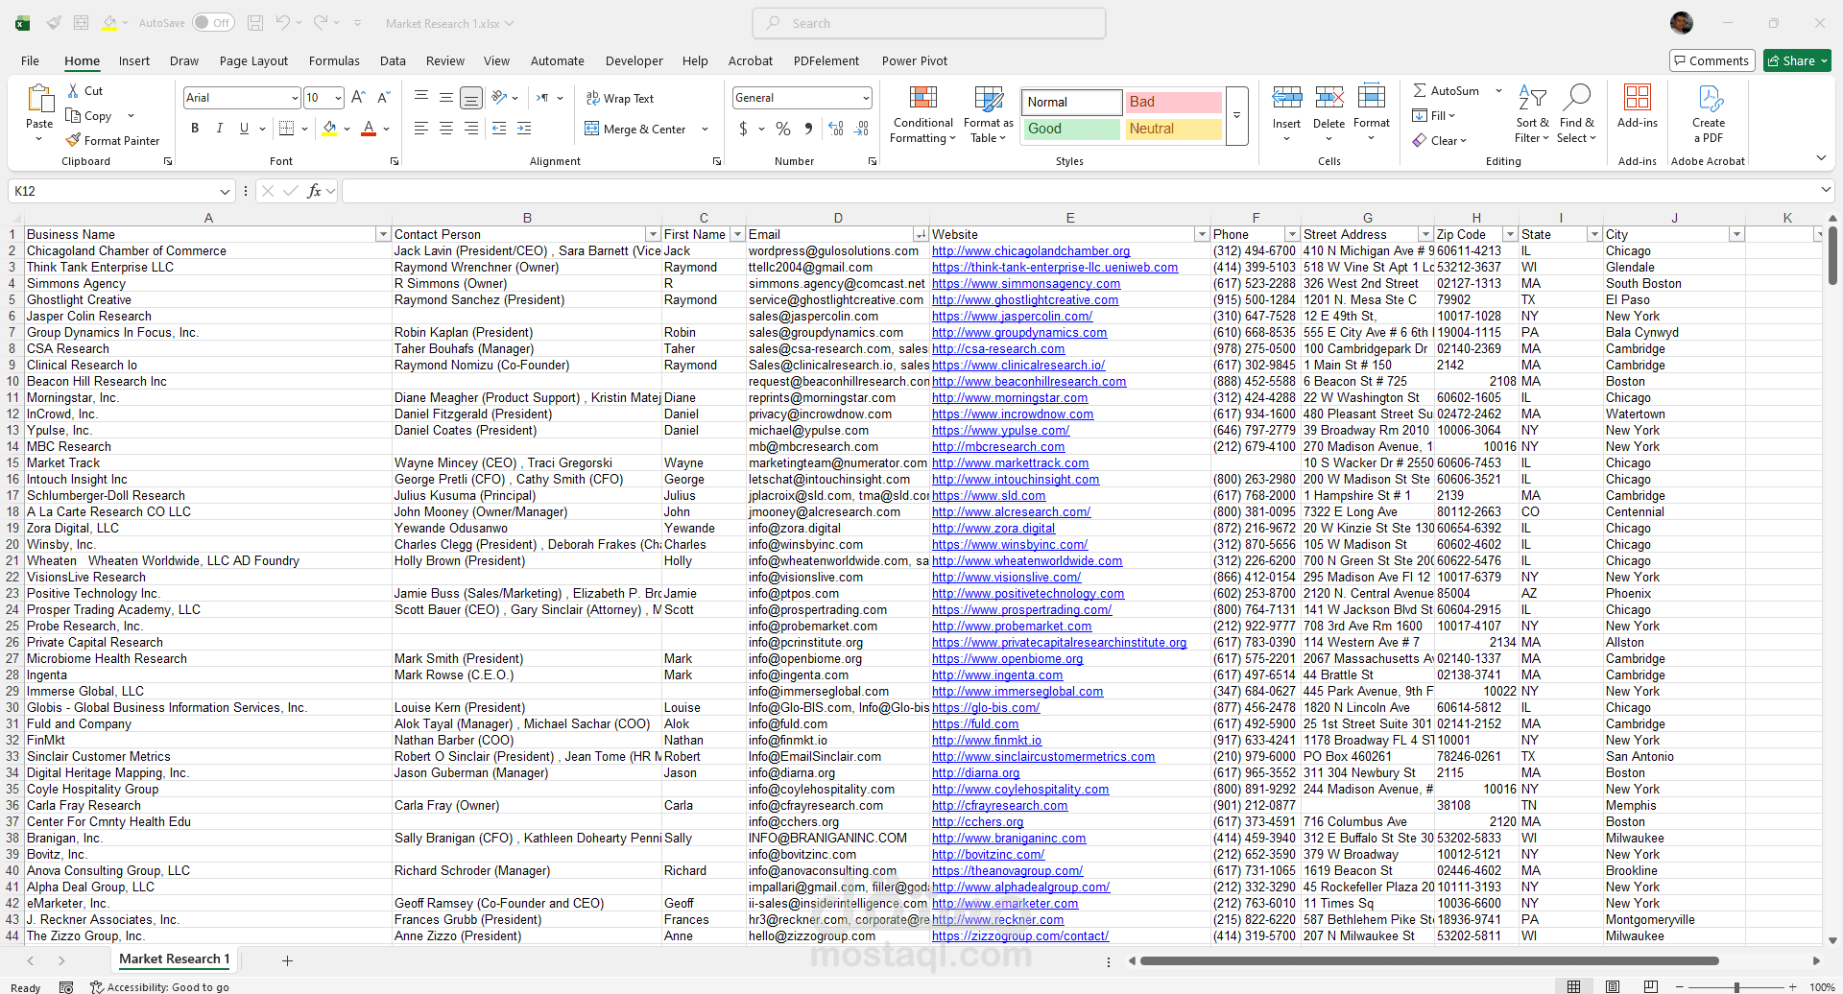Image resolution: width=1843 pixels, height=994 pixels.
Task: Decrease font size with the smaller A icon
Action: coord(383,97)
